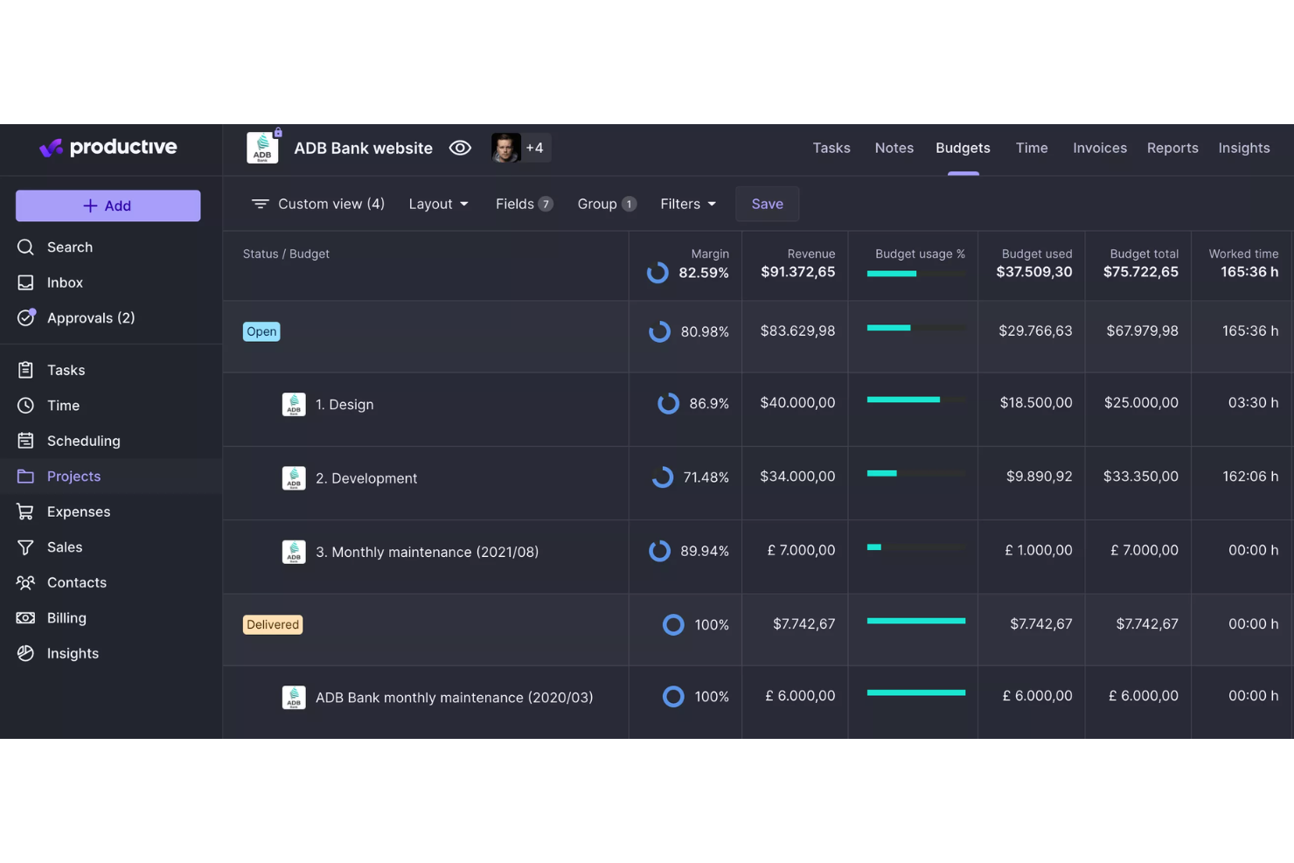The height and width of the screenshot is (863, 1294).
Task: Open the Fields selector with 7 fields
Action: 524,204
